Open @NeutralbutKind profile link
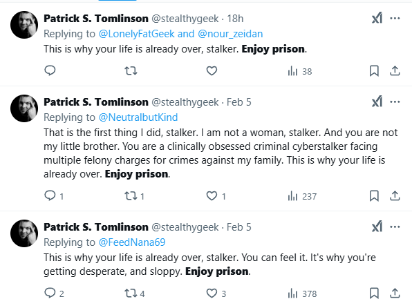 tap(138, 117)
